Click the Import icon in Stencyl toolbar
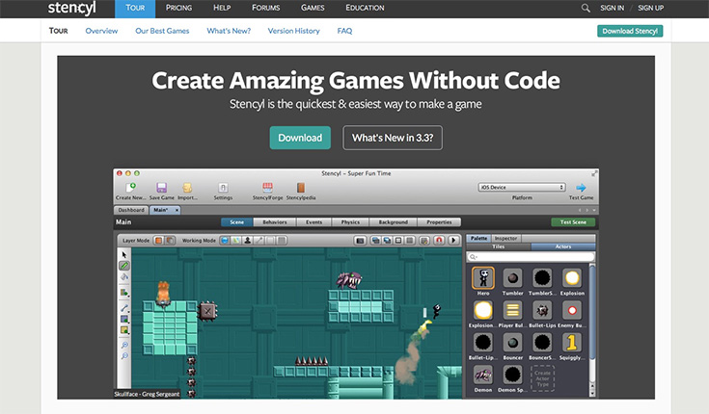 coord(187,188)
